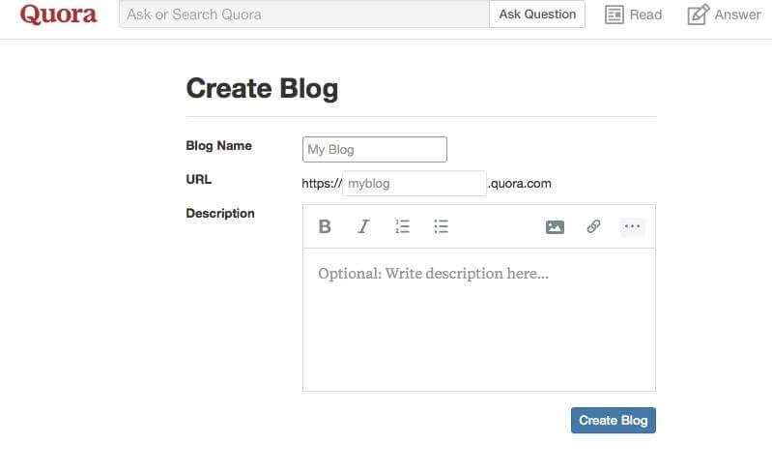Toggle bold formatting in description toolbar
The width and height of the screenshot is (772, 473).
[325, 226]
